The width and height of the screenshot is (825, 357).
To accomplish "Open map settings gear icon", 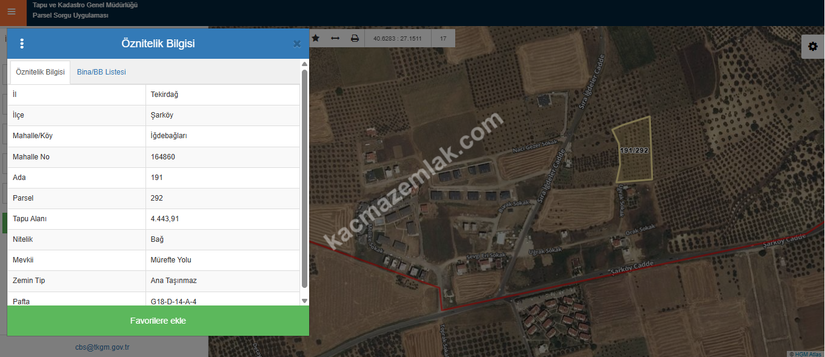I will tap(812, 47).
